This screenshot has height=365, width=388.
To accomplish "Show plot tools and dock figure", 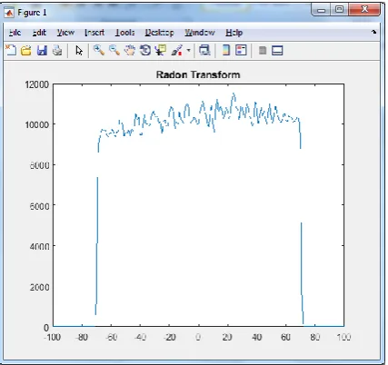I will [277, 50].
